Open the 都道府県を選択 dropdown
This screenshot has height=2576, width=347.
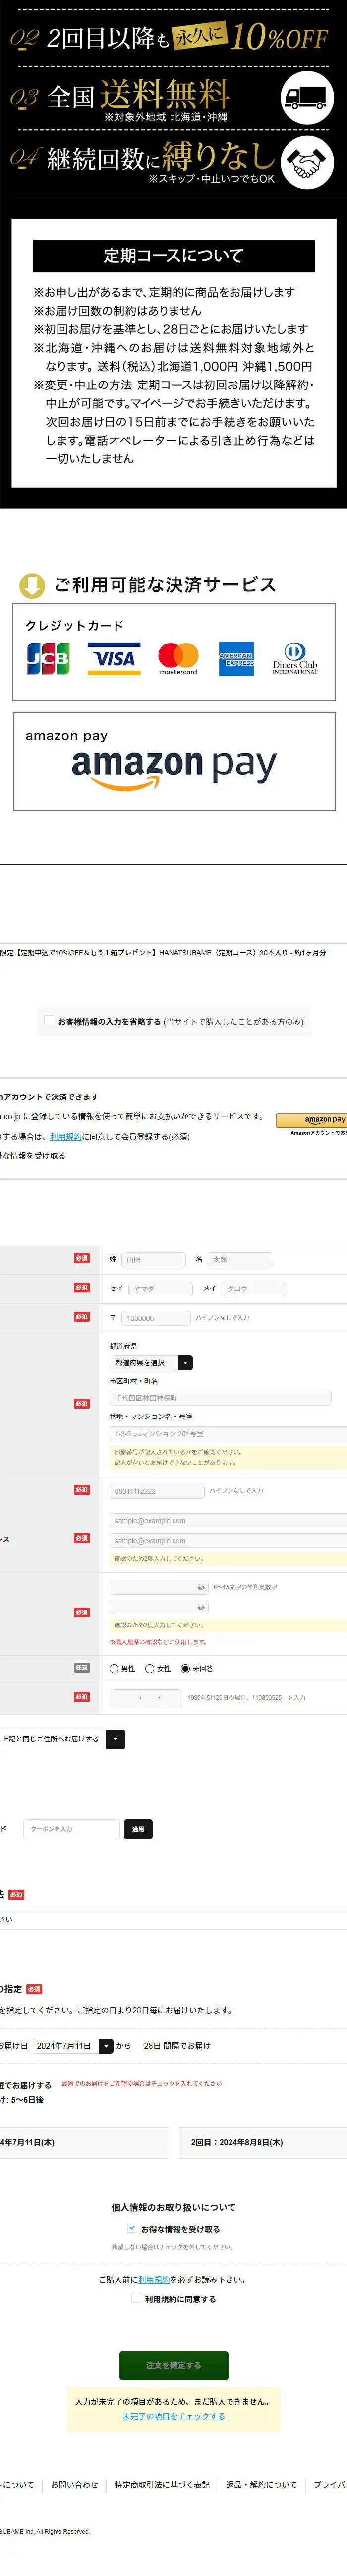click(151, 1363)
